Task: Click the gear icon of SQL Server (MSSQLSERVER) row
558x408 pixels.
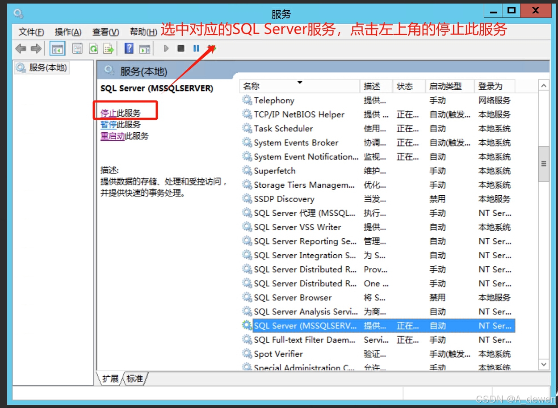Action: click(x=247, y=325)
